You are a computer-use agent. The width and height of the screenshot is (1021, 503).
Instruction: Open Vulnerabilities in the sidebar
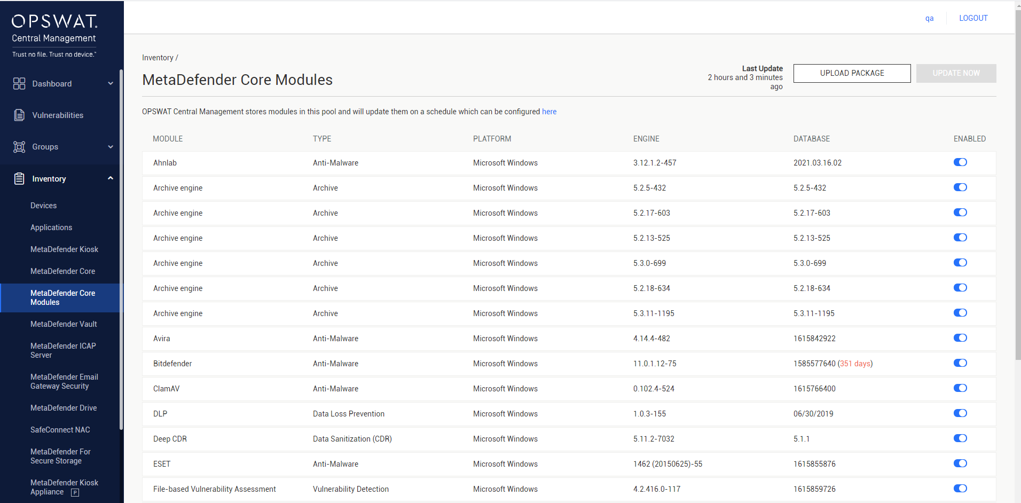click(x=58, y=115)
